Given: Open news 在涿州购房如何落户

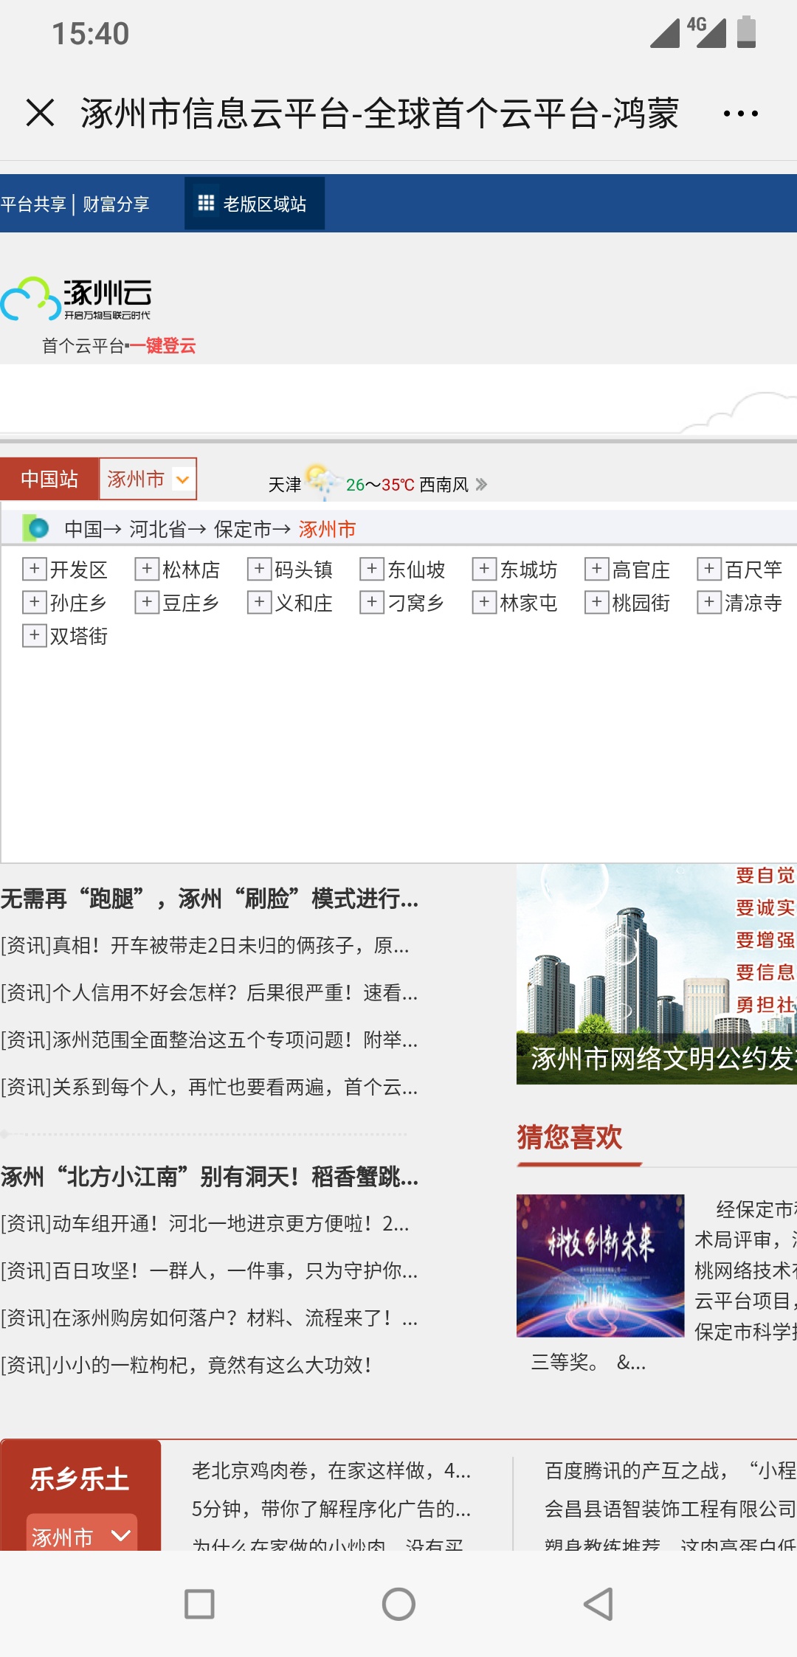Looking at the screenshot, I should pos(210,1318).
